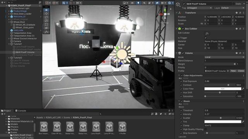Toggle Post Exposure override checkbox
The height and width of the screenshot is (139, 248).
click(181, 81)
